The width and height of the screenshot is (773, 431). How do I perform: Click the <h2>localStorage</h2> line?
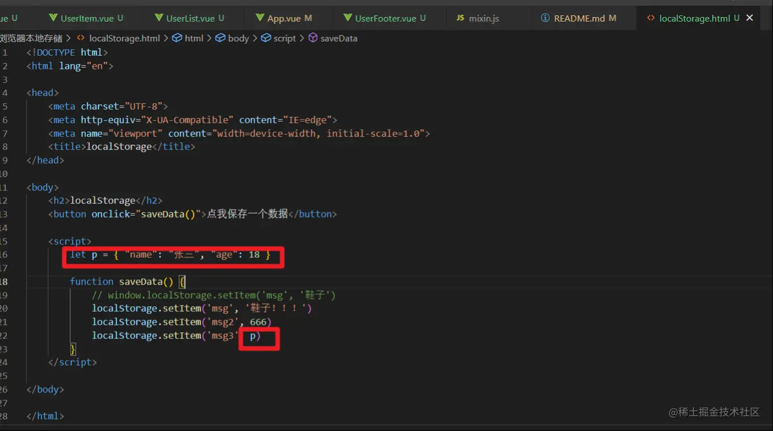(x=106, y=200)
